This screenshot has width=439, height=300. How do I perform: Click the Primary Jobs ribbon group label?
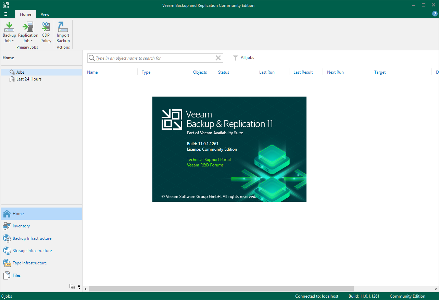coord(27,47)
